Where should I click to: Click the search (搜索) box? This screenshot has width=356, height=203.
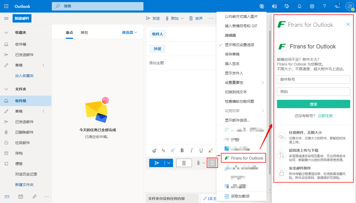[x=98, y=6]
